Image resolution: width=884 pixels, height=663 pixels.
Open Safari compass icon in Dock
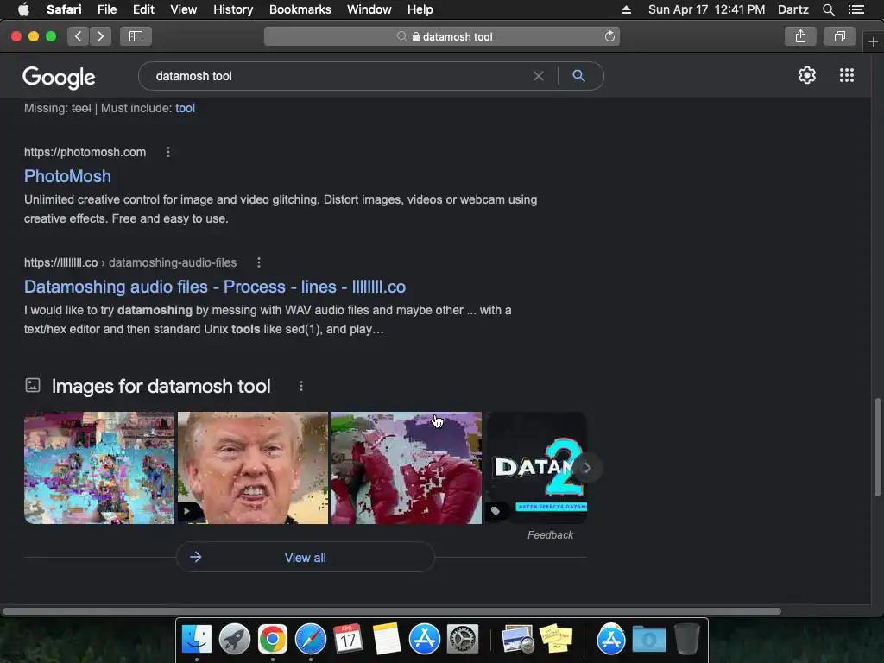(x=311, y=640)
